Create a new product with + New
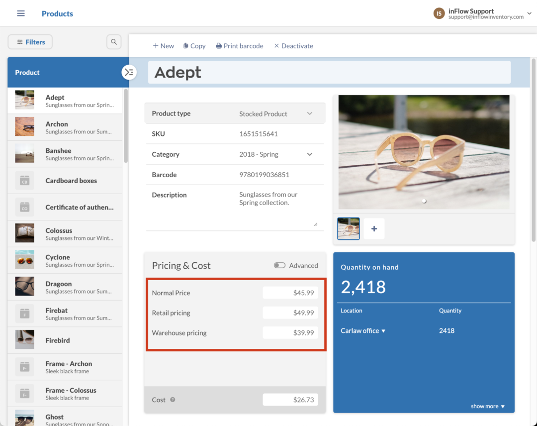537x426 pixels. [x=163, y=45]
